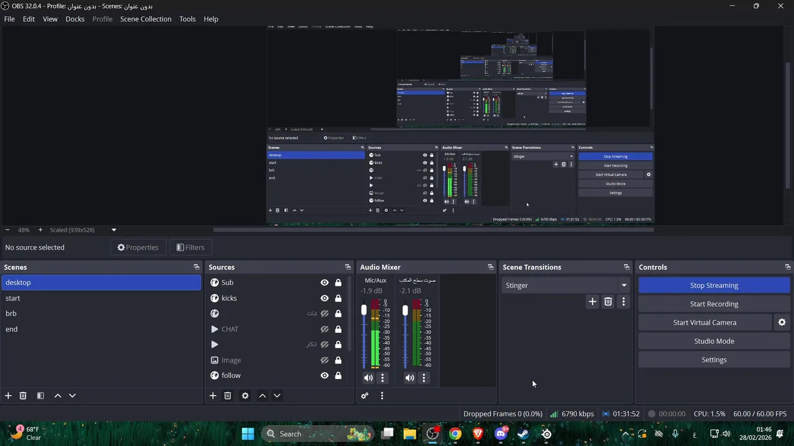Show the Image source eye icon

[324, 360]
